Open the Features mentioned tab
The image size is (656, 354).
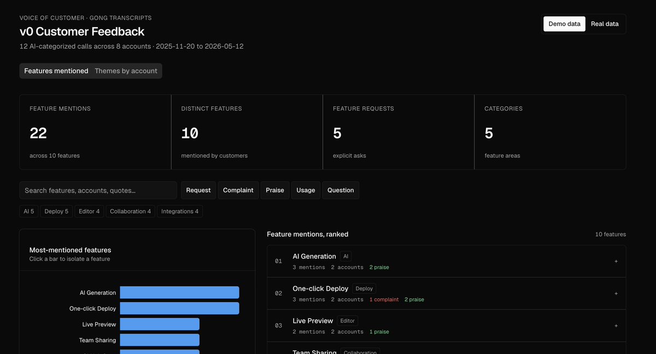click(x=56, y=71)
